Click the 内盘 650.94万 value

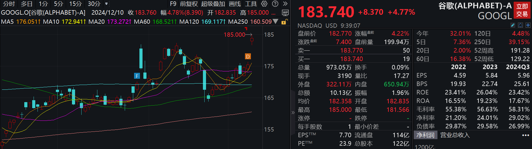pyautogui.click(x=396, y=84)
